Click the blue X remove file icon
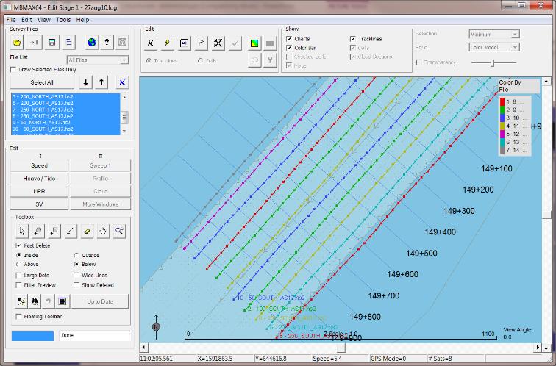Viewport: 556px width, 366px height. pyautogui.click(x=122, y=82)
